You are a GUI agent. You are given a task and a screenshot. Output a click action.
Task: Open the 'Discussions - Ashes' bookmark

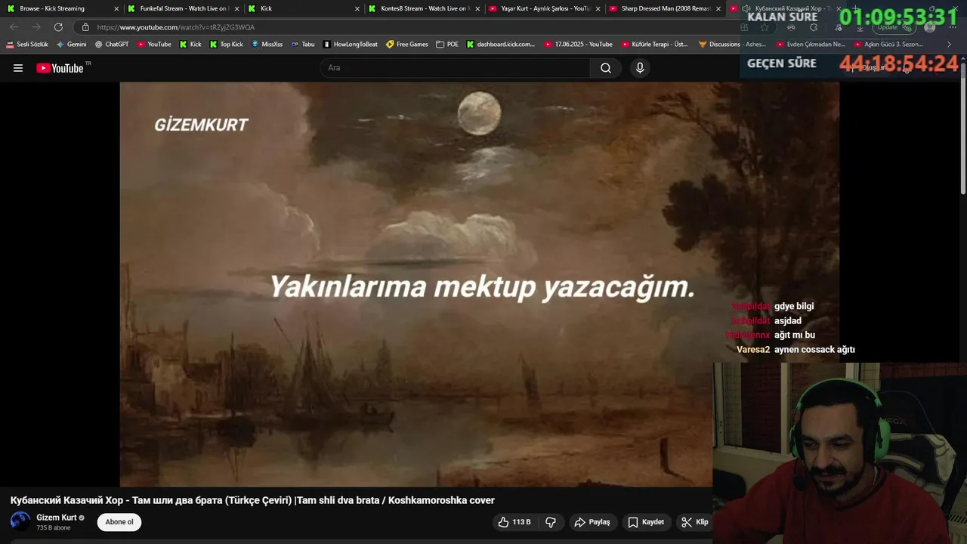732,45
